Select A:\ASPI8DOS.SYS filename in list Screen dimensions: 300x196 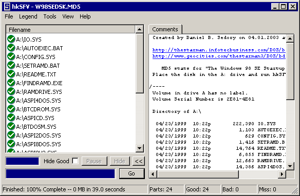[39, 144]
